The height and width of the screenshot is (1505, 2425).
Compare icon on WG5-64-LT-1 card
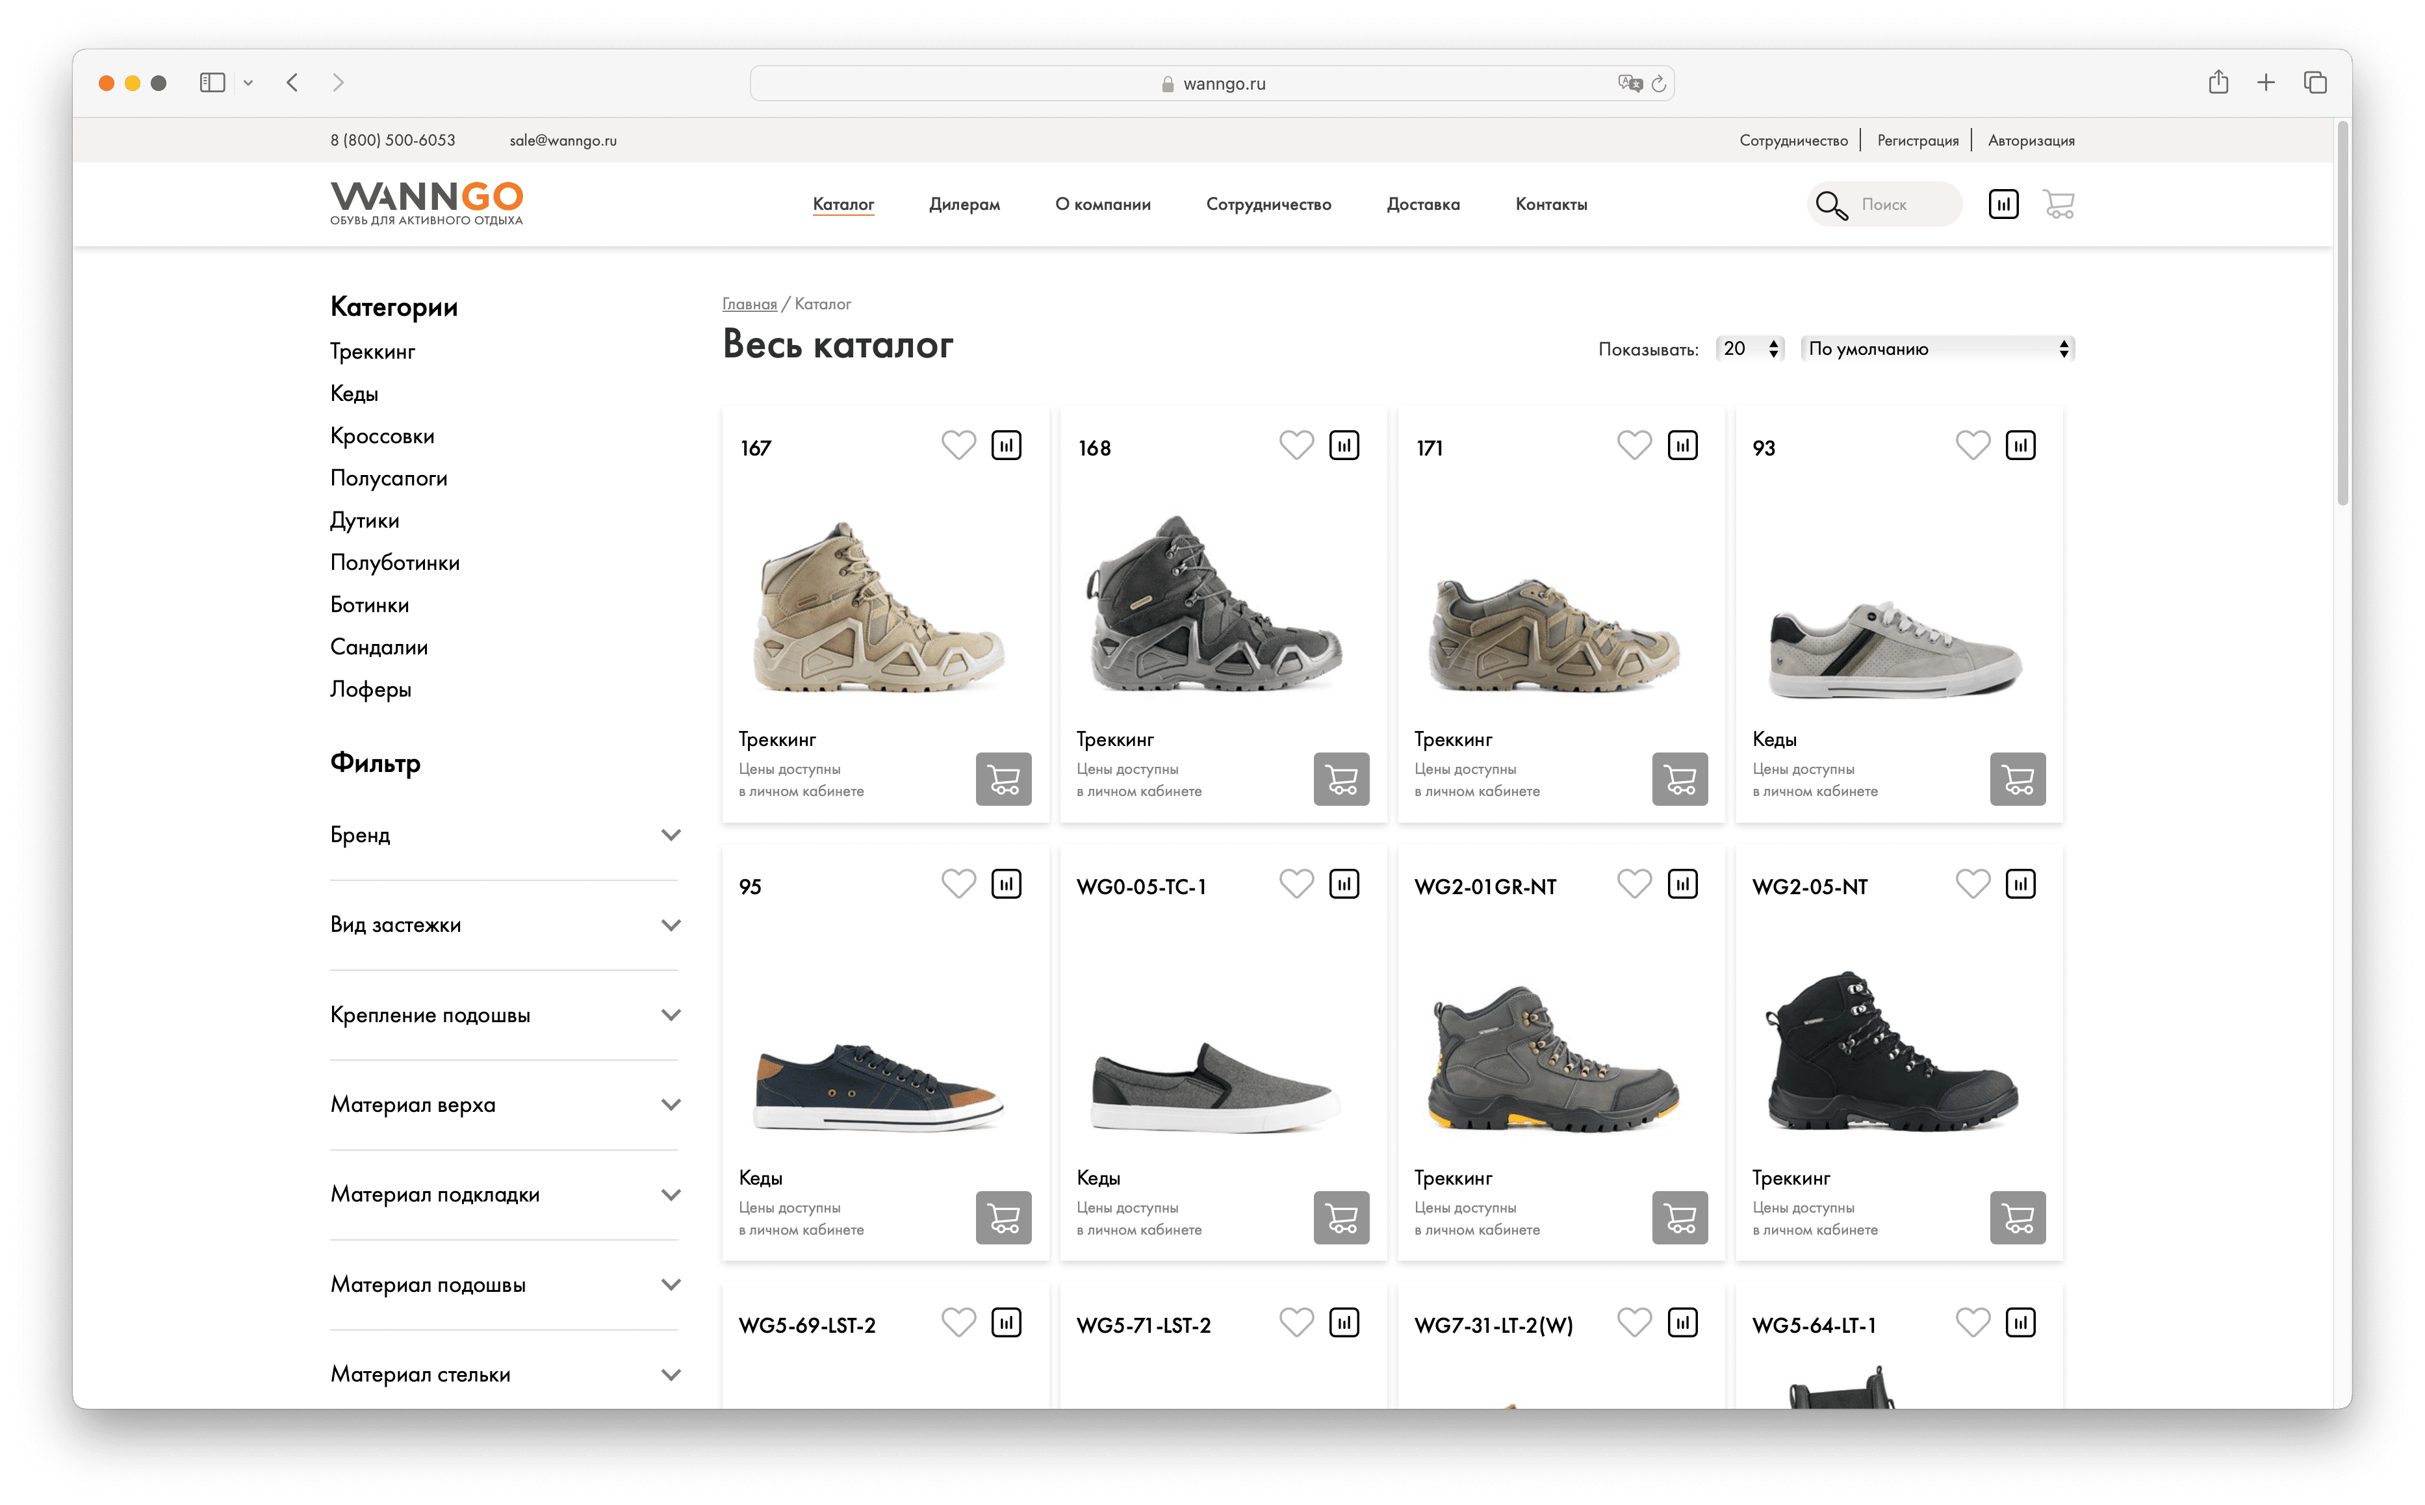coord(2020,1323)
